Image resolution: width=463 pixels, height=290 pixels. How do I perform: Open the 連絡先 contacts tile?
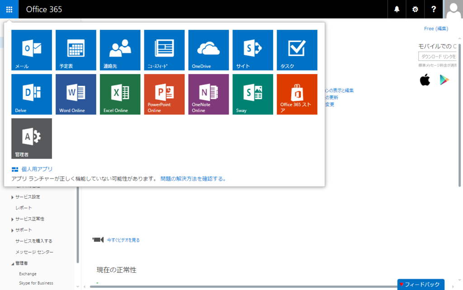tap(120, 50)
